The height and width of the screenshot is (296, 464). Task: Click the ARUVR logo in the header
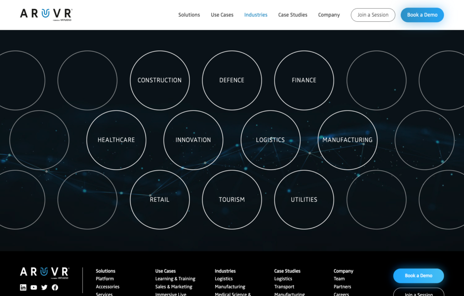[46, 14]
